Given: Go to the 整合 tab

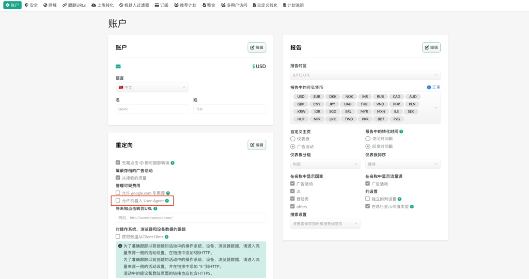Looking at the screenshot, I should click(209, 5).
